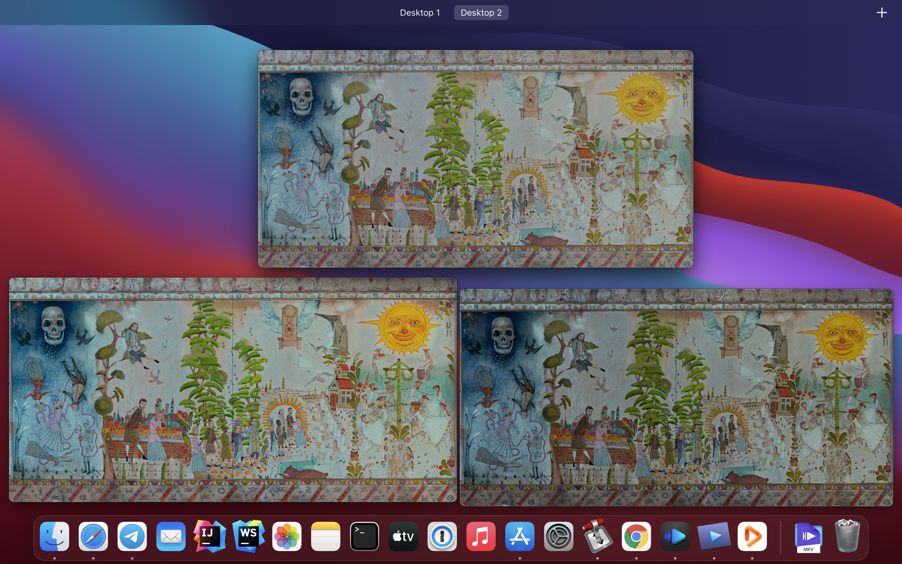Select the darker-toned painting window thumbnail
This screenshot has width=902, height=564.
click(676, 397)
